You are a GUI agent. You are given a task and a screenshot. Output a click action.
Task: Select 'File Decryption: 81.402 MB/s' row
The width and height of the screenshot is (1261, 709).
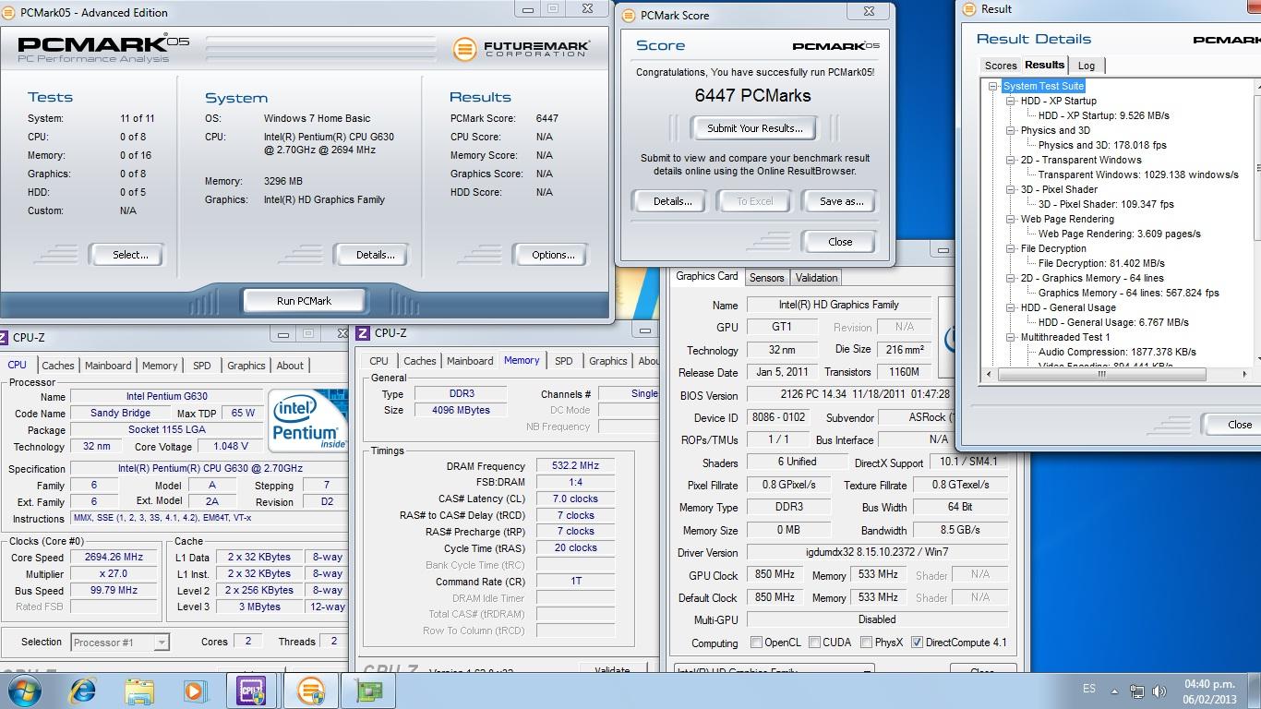[x=1101, y=264]
